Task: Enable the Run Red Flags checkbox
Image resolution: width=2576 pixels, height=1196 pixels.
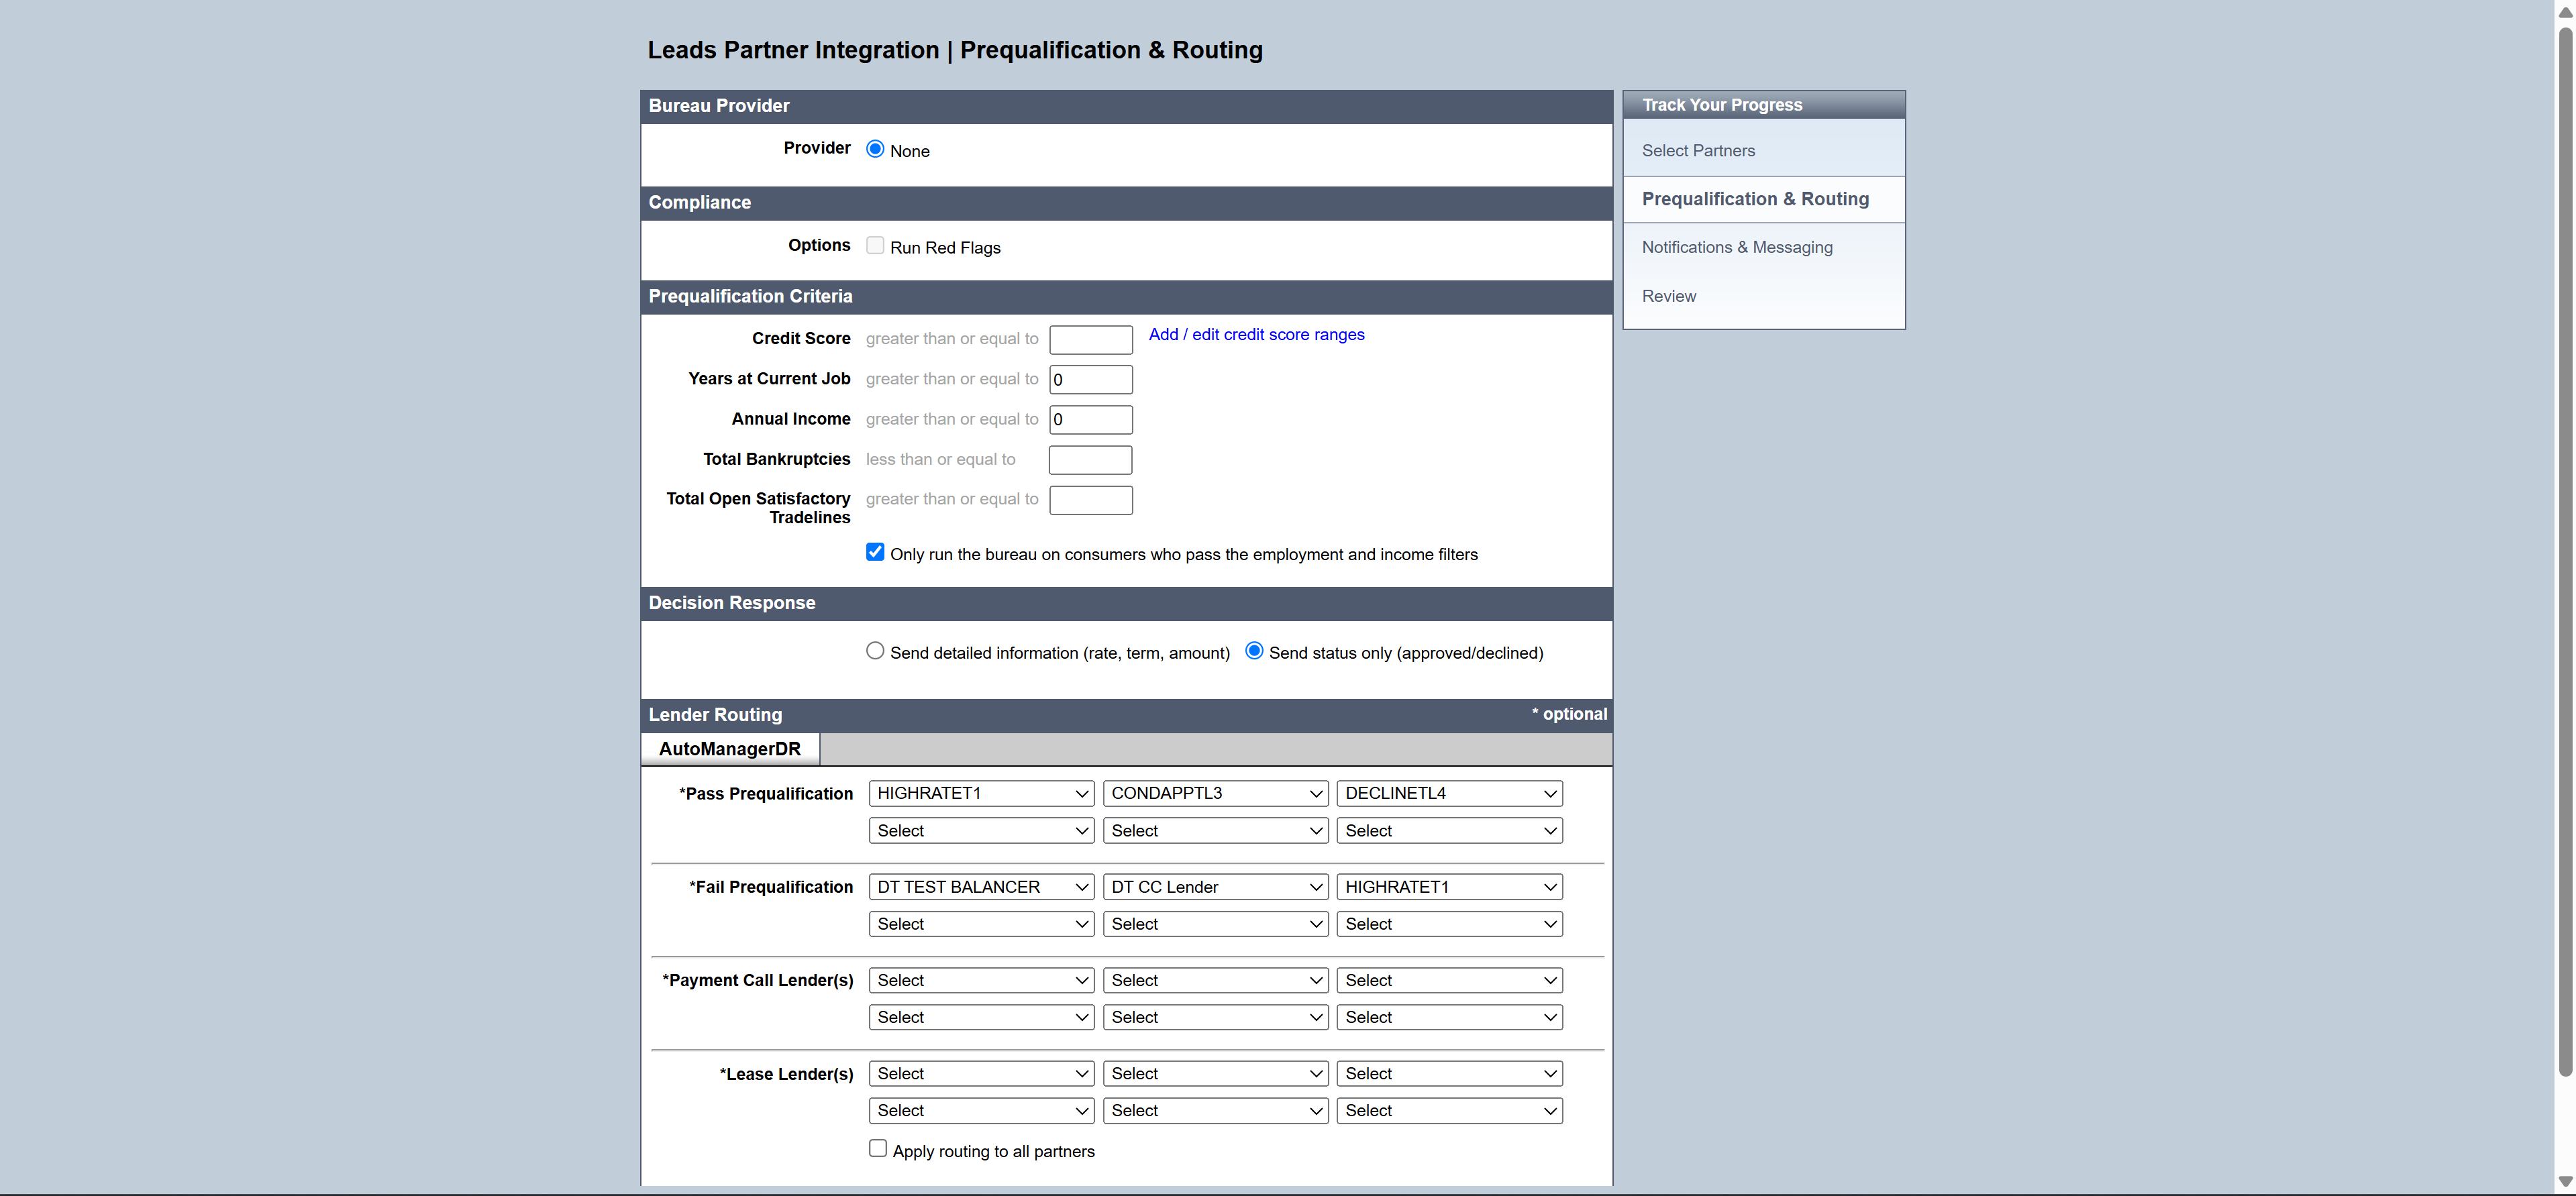Action: [x=875, y=245]
